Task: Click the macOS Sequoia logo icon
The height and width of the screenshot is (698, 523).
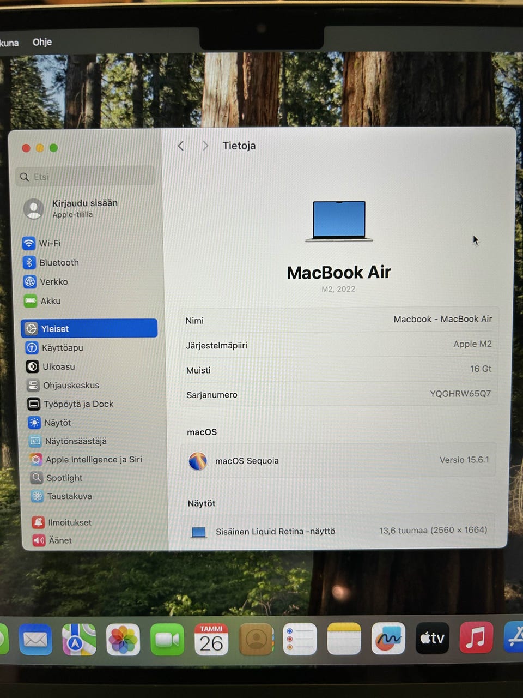Action: point(198,461)
